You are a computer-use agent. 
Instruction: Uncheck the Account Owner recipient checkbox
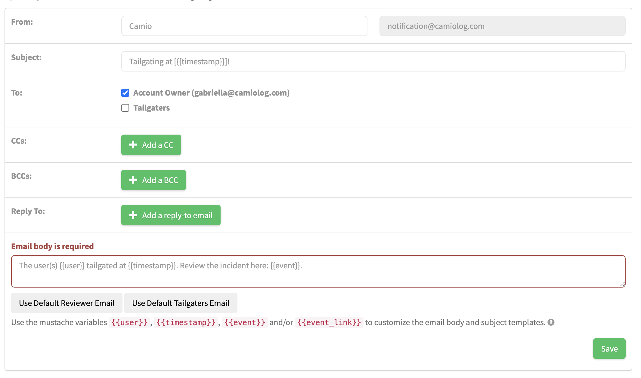(x=125, y=93)
